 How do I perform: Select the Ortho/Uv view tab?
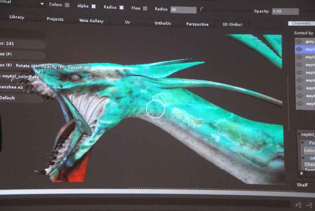163,23
